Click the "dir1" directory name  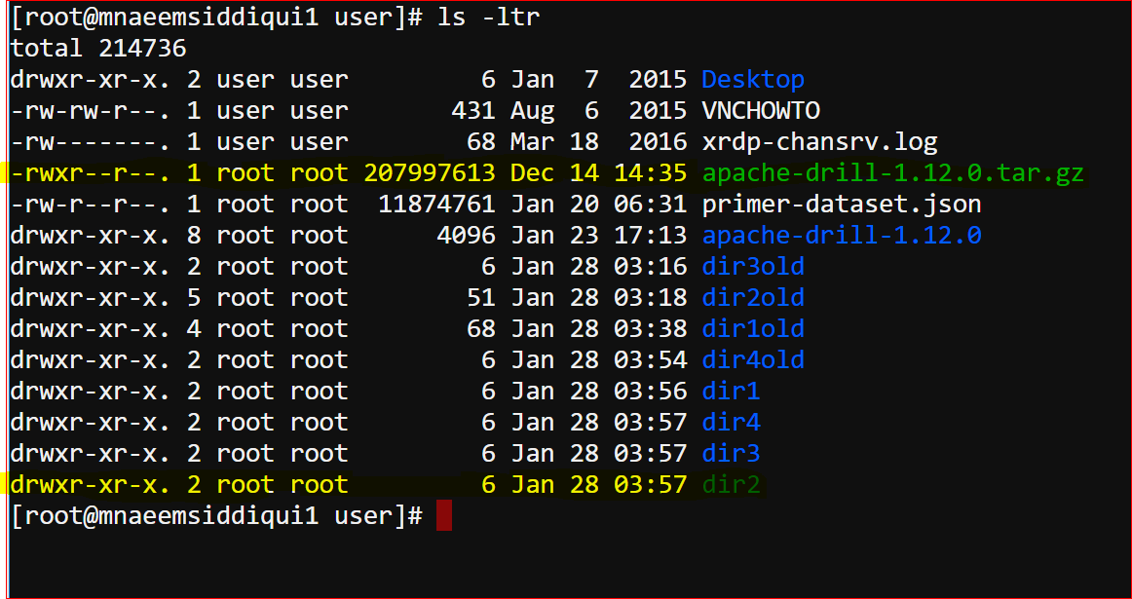(x=732, y=391)
